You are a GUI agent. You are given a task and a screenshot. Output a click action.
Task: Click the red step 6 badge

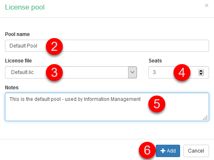147,150
